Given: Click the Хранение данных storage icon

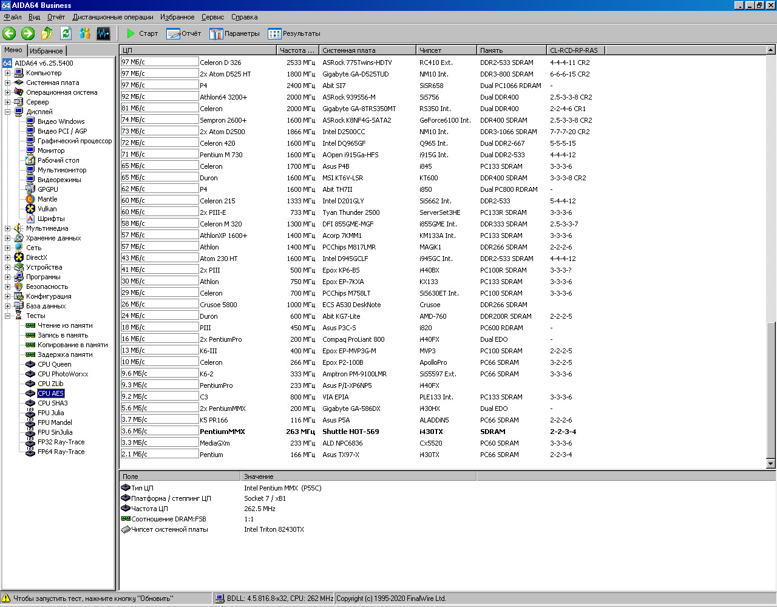Looking at the screenshot, I should [x=19, y=238].
